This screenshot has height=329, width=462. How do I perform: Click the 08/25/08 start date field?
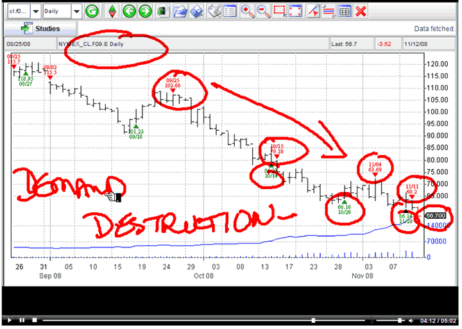(30, 44)
